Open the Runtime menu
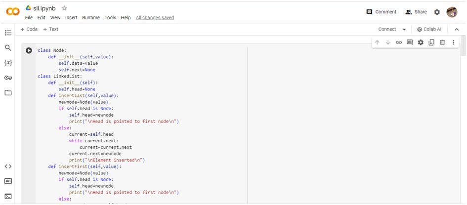The height and width of the screenshot is (205, 467). [x=91, y=18]
